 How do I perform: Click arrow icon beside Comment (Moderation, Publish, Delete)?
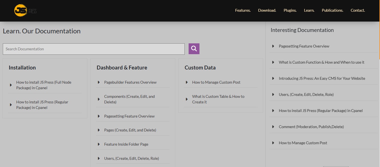point(273,127)
